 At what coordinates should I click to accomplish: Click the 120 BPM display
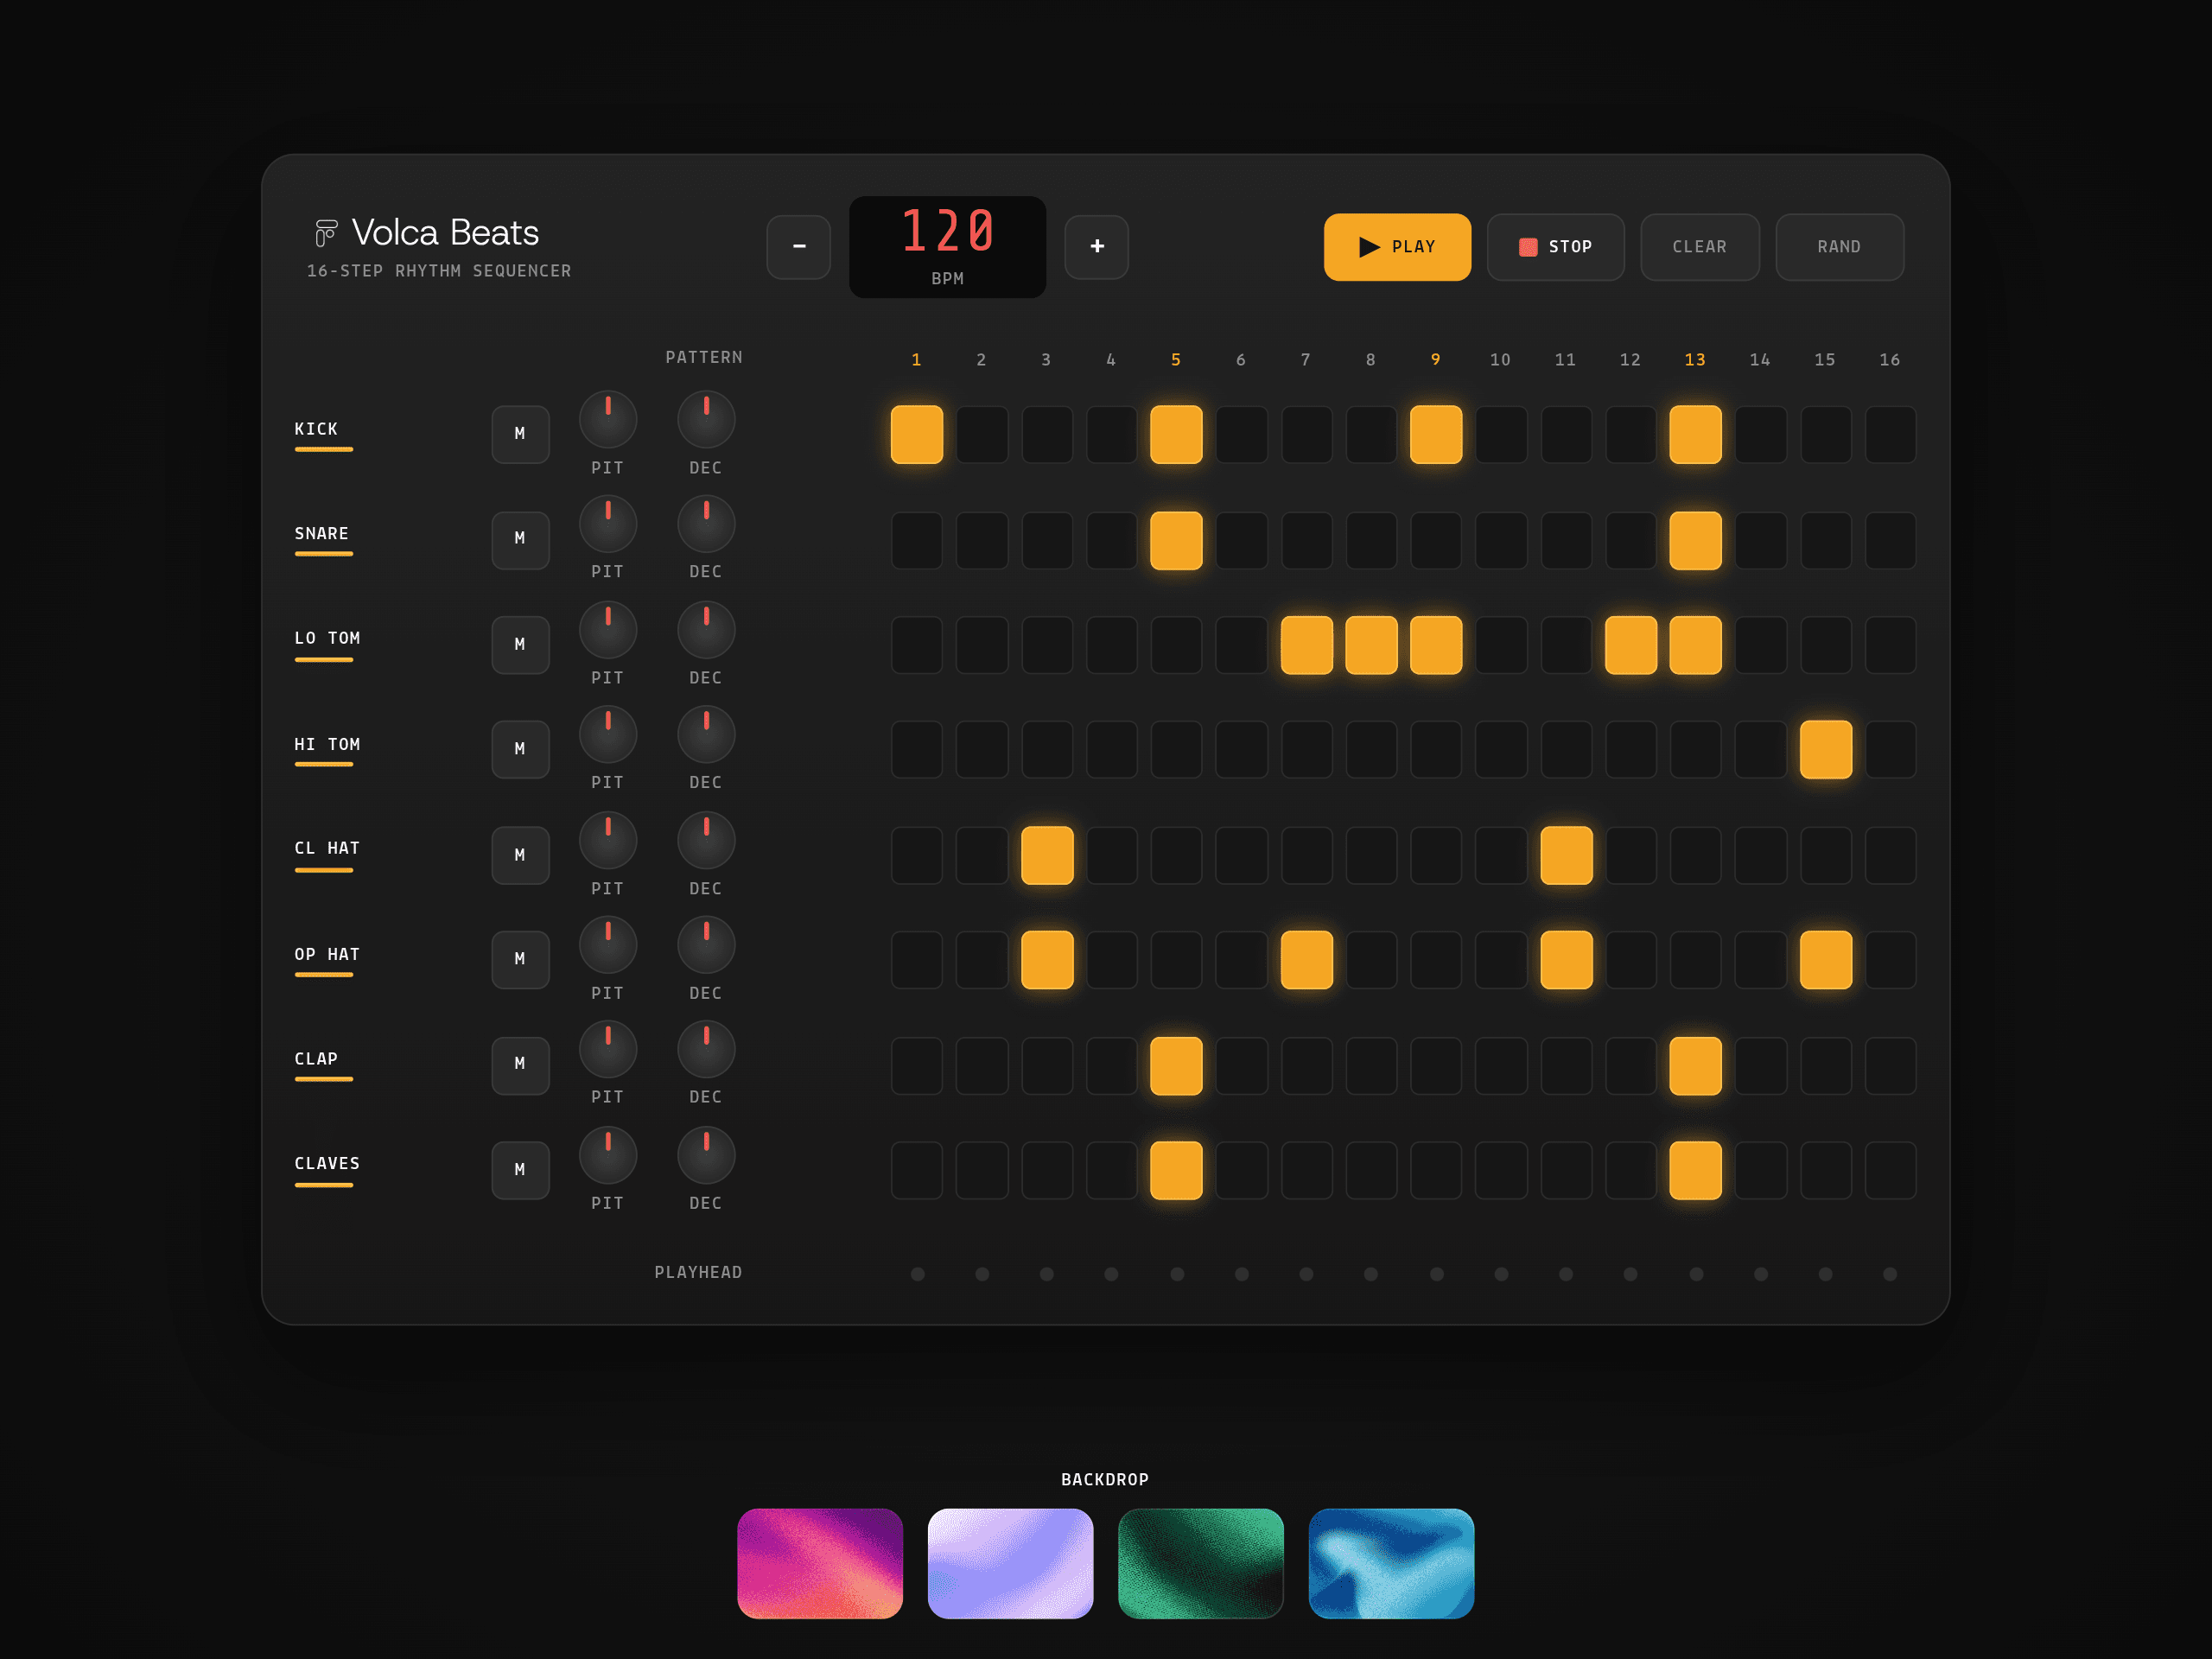[x=947, y=247]
